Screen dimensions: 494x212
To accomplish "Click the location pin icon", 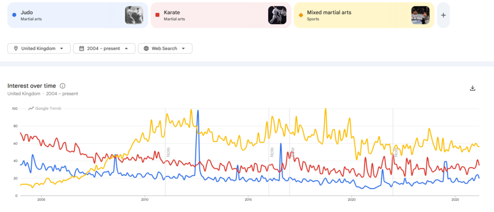I will coord(16,49).
